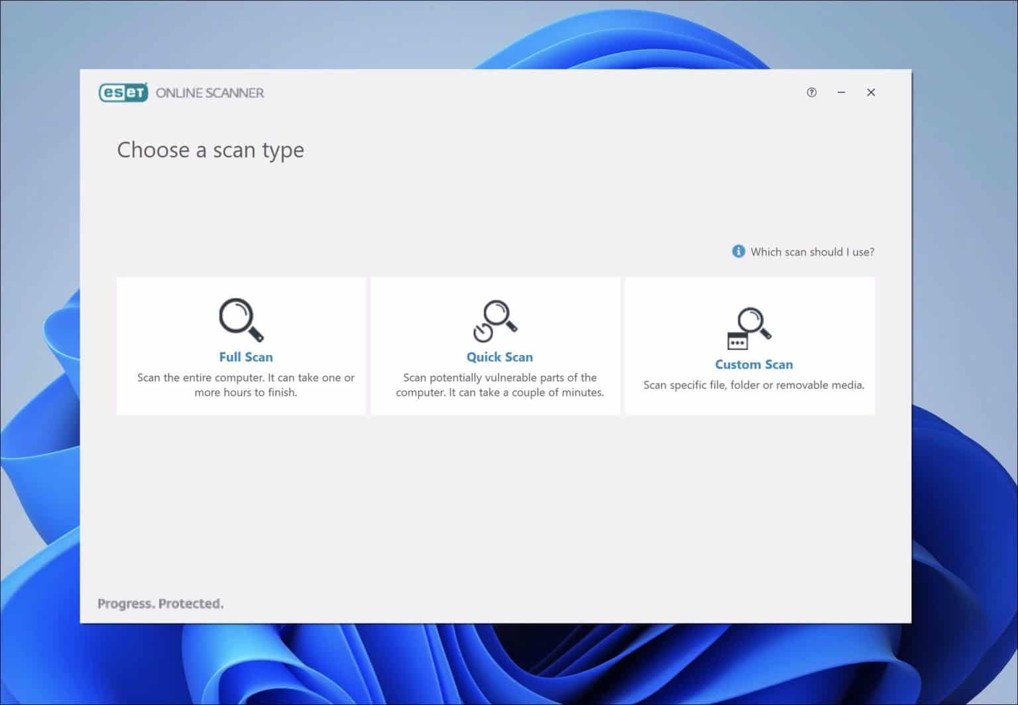Click the "Choose a scan type" heading
This screenshot has width=1018, height=705.
pos(210,150)
